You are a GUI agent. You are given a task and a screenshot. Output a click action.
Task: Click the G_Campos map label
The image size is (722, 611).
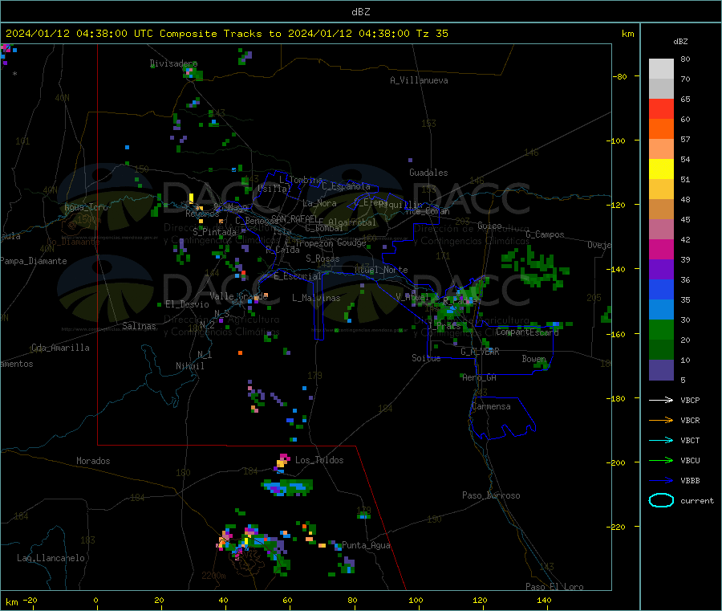pos(546,234)
